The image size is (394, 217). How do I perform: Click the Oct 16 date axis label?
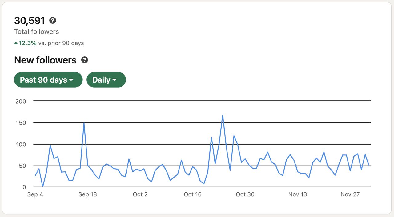[x=192, y=194]
